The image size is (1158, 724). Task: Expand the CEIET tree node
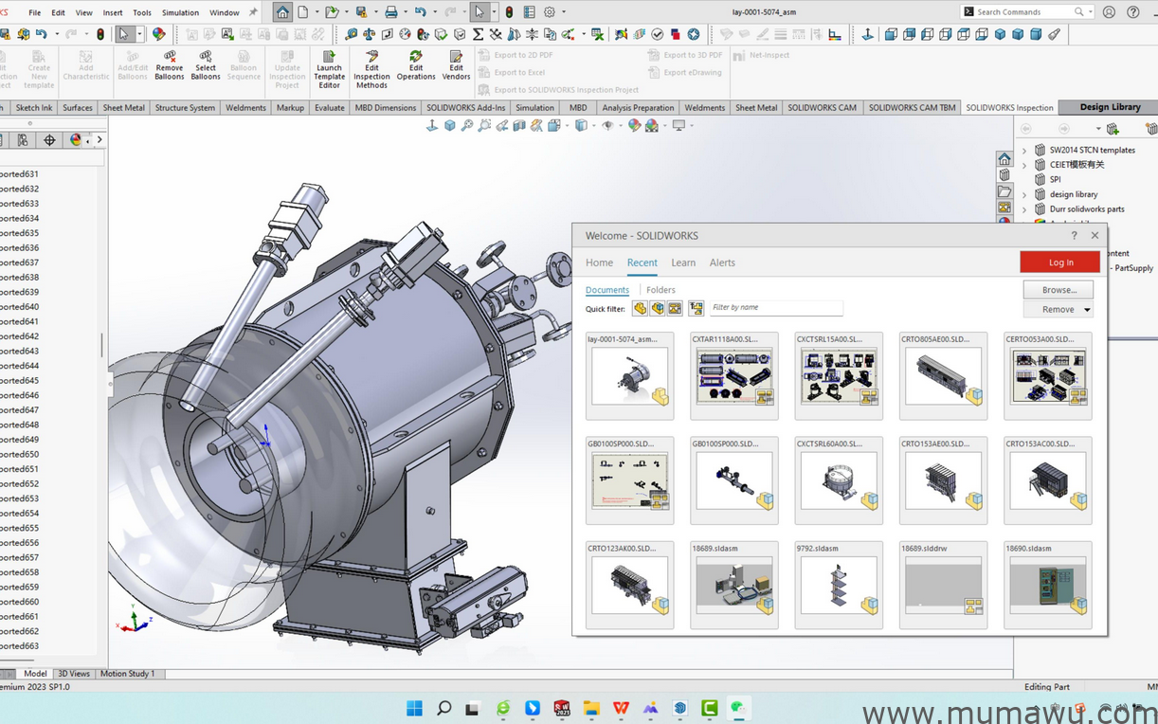point(1023,165)
